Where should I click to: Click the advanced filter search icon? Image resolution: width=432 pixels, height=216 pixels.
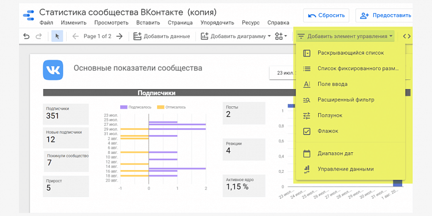point(307,100)
